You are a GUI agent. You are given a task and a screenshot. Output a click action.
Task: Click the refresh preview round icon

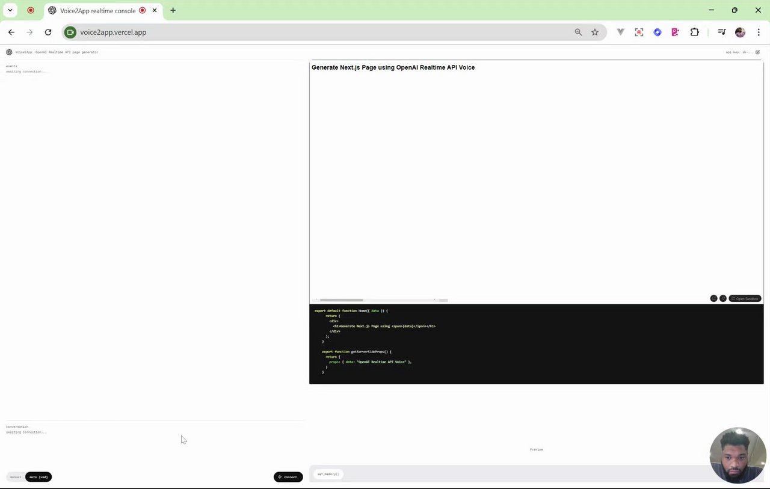pos(723,298)
